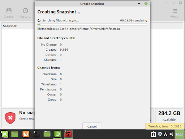Click the Deleted count label

51,55
